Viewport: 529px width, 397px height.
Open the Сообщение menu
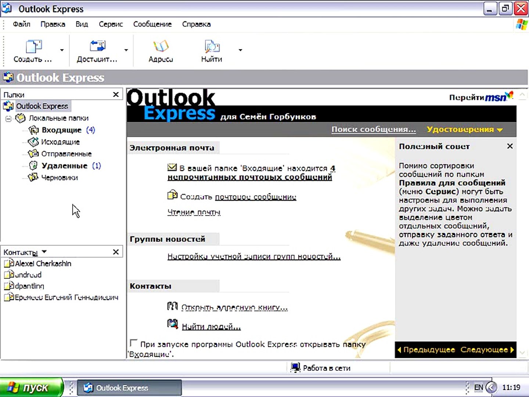pos(152,24)
